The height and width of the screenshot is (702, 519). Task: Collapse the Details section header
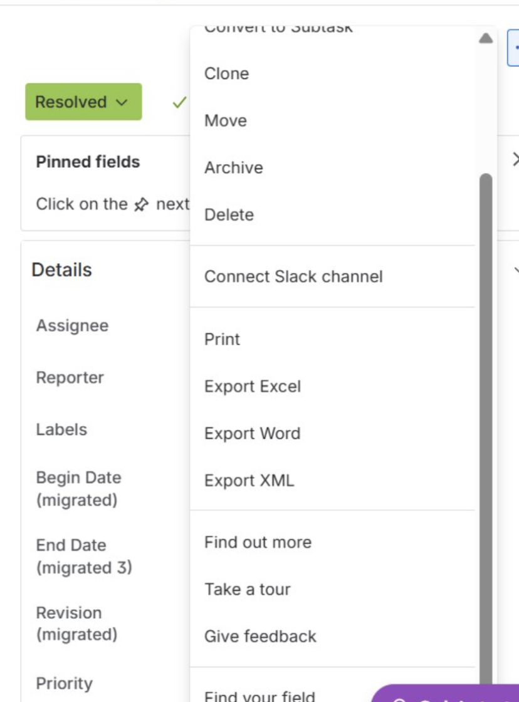point(61,270)
